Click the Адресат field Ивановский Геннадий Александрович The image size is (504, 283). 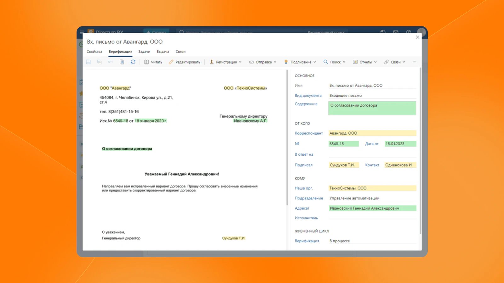(372, 208)
